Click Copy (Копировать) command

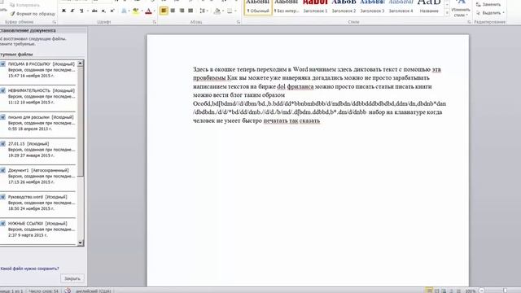[x=25, y=5]
